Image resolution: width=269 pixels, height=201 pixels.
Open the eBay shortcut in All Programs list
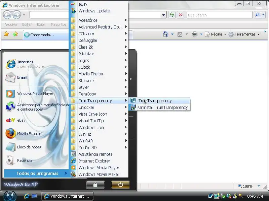click(x=99, y=4)
